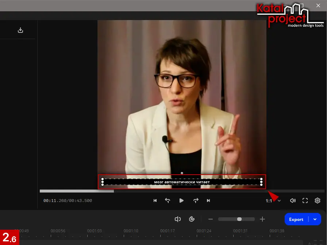Zoom in the timeline with plus
Image resolution: width=327 pixels, height=245 pixels.
coord(262,219)
